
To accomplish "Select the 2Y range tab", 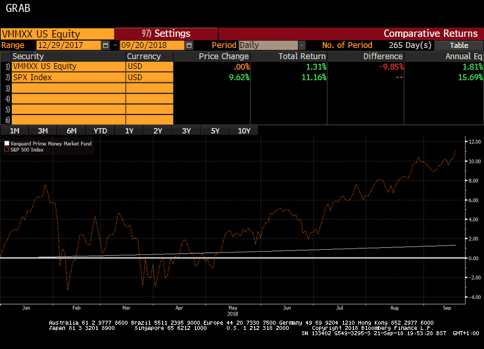I will point(157,131).
